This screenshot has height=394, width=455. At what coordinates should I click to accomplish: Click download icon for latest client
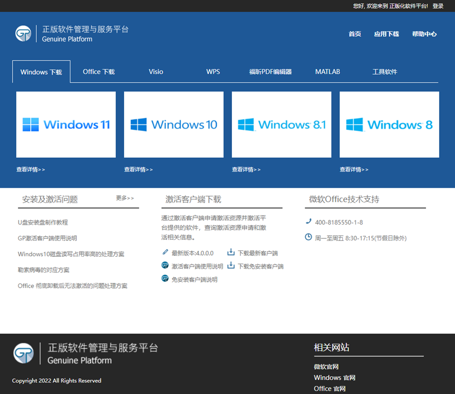point(231,252)
